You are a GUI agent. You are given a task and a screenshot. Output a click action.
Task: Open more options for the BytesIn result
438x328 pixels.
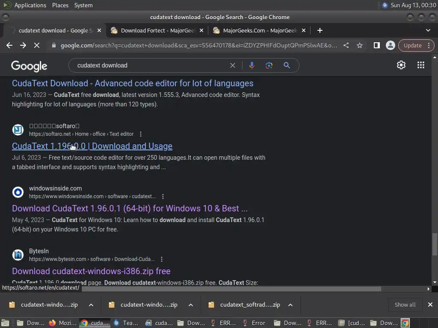[x=161, y=259]
